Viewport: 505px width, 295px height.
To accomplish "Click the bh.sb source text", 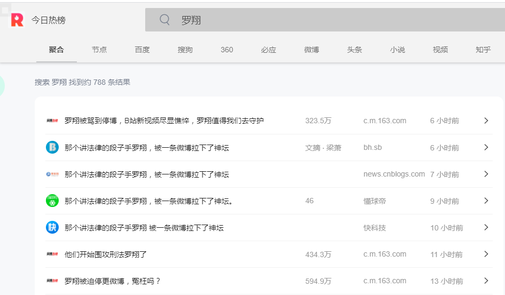I will tap(373, 147).
